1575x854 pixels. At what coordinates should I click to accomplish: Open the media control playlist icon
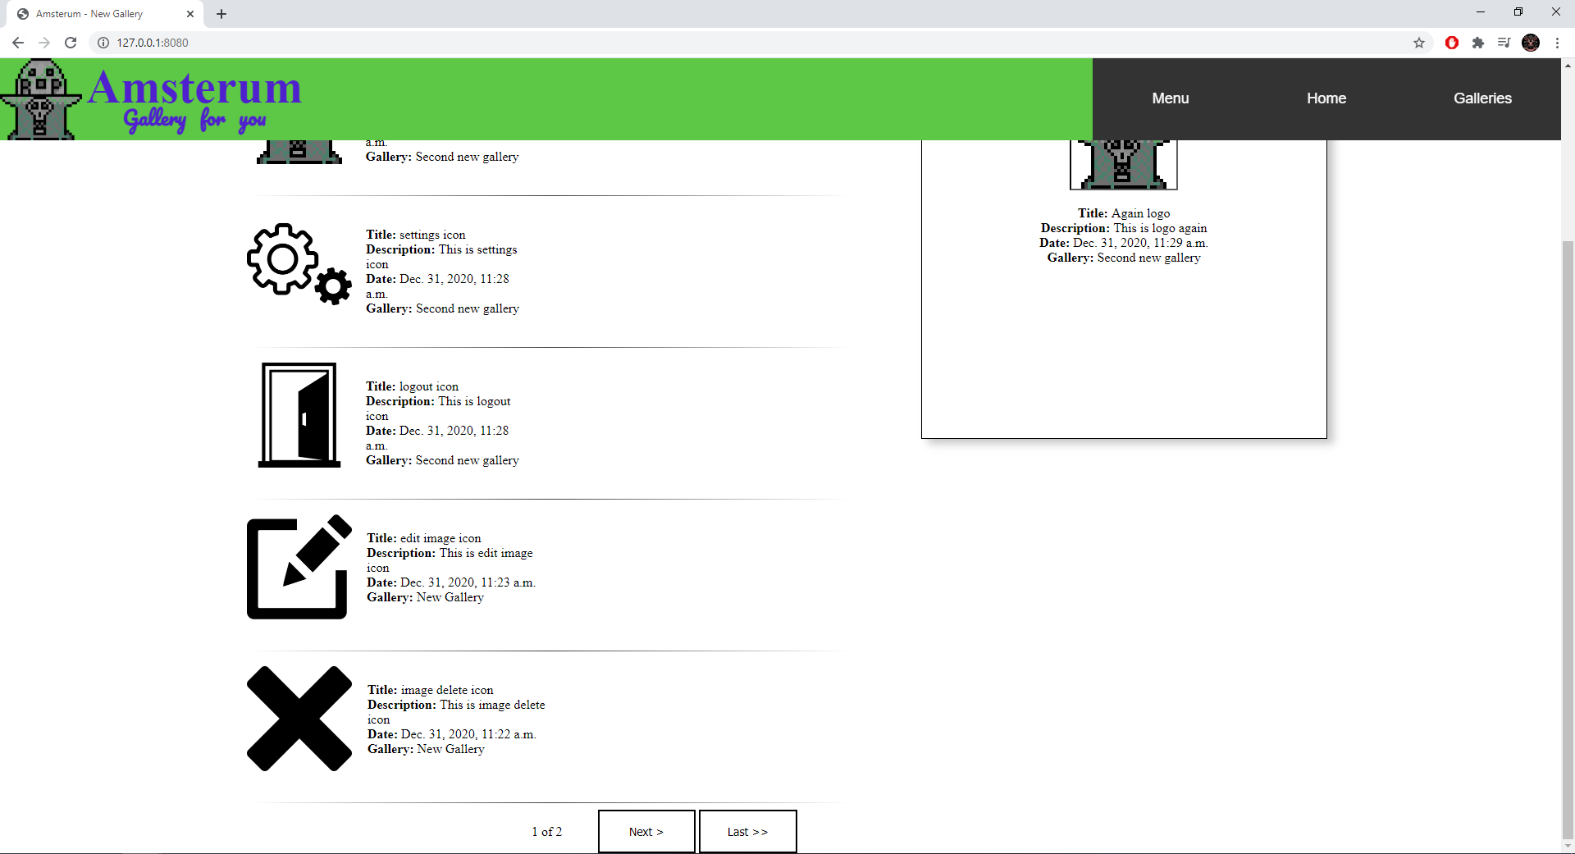click(x=1504, y=43)
